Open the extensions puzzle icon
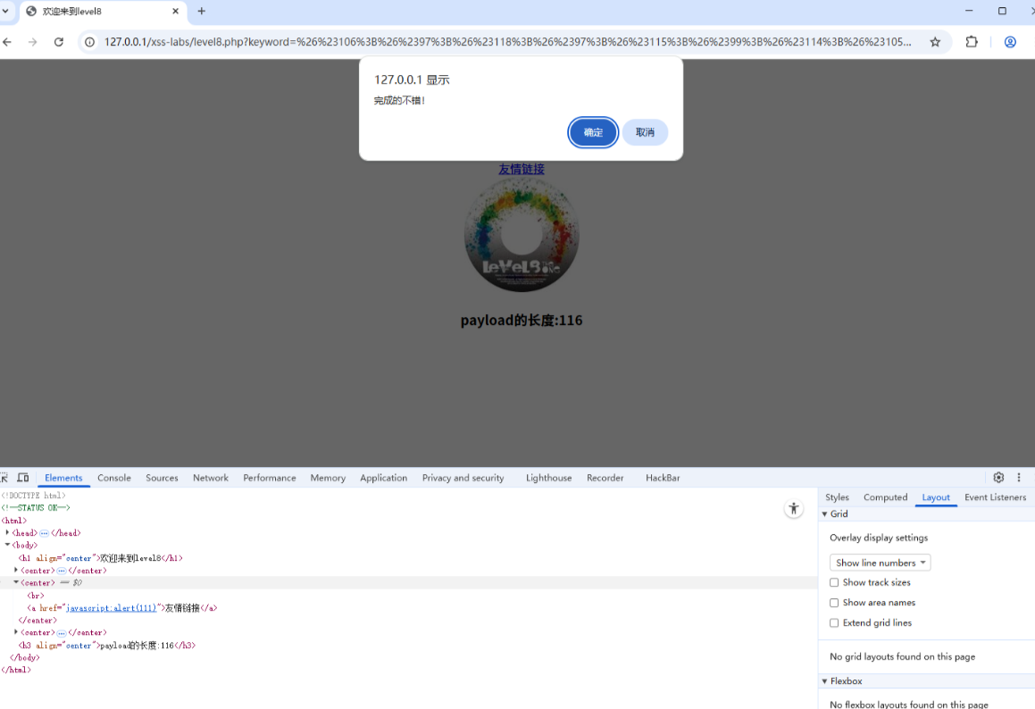Screen dimensions: 1035x709 pos(971,42)
